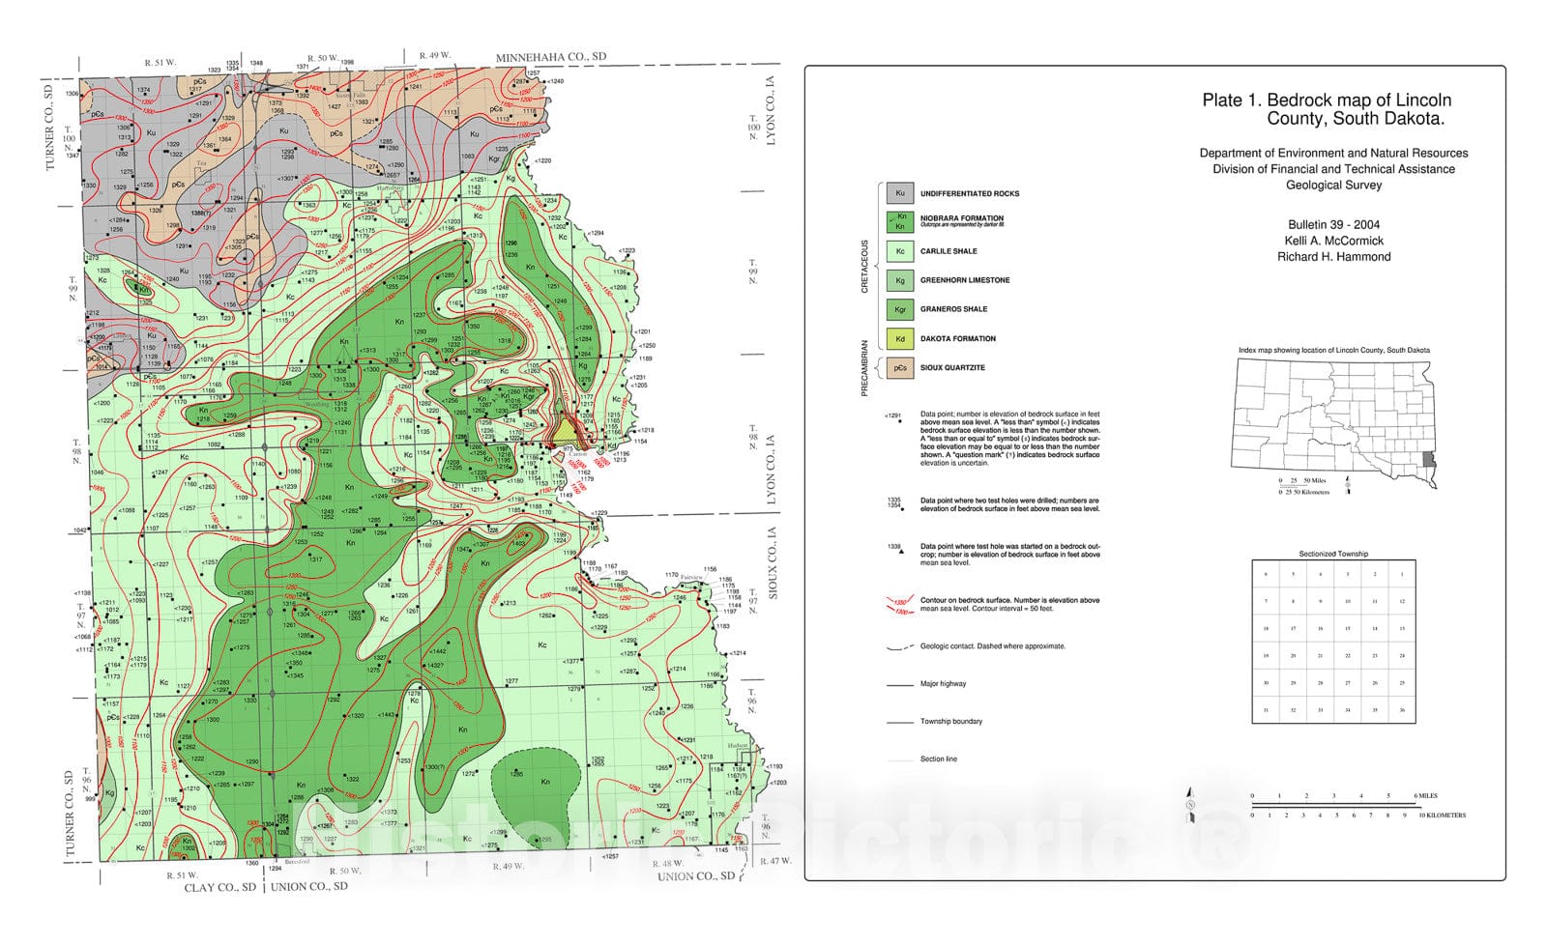Viewport: 1547px width, 945px height.
Task: Click the yellow Kd Dakota Formation swatch
Action: [x=900, y=339]
